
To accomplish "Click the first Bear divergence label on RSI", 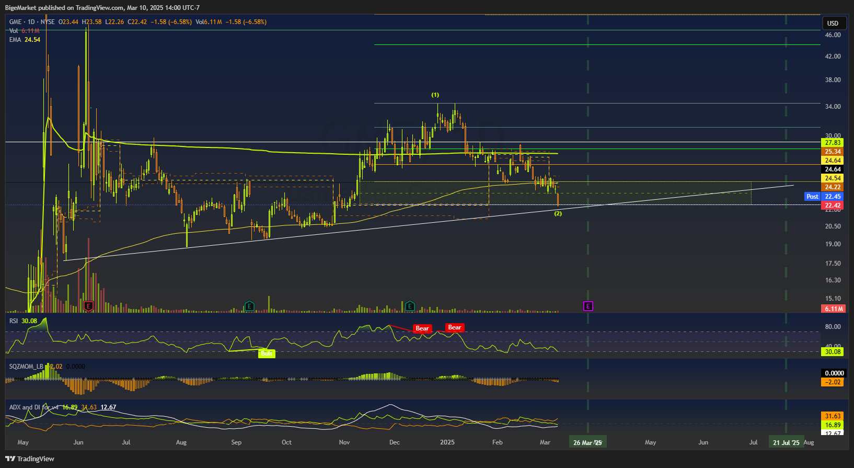I will click(422, 328).
